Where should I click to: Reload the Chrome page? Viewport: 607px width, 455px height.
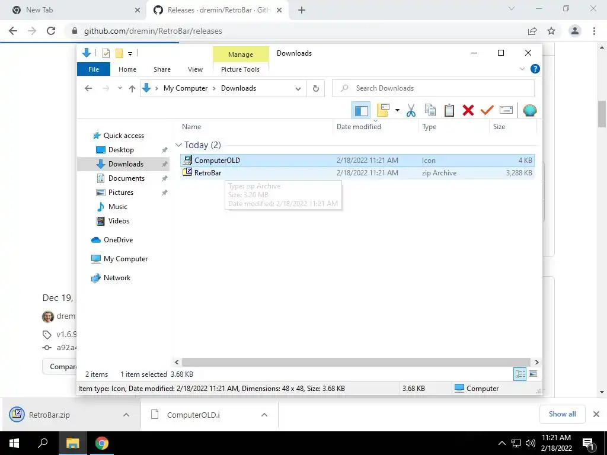(51, 31)
